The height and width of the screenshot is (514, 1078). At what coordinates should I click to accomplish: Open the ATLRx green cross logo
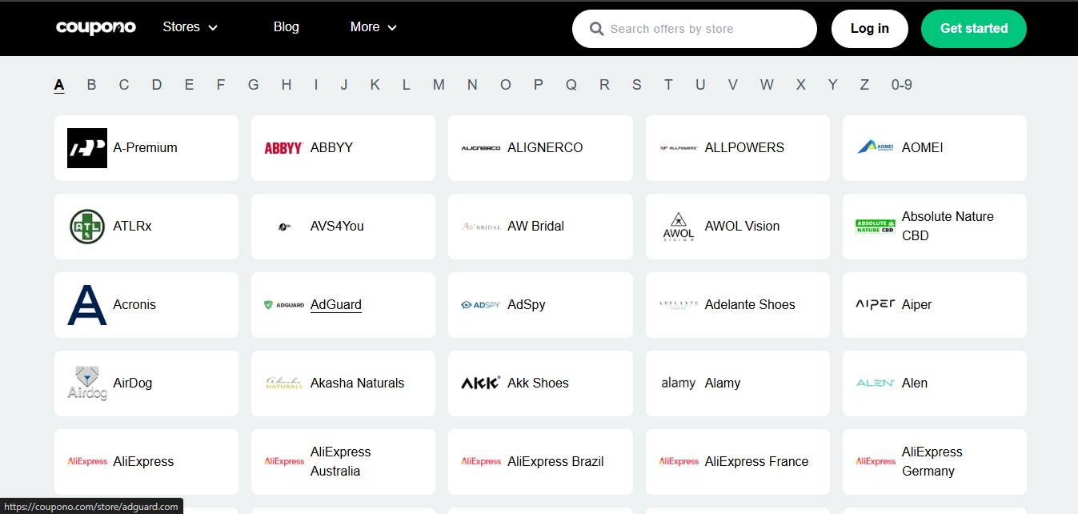tap(86, 227)
